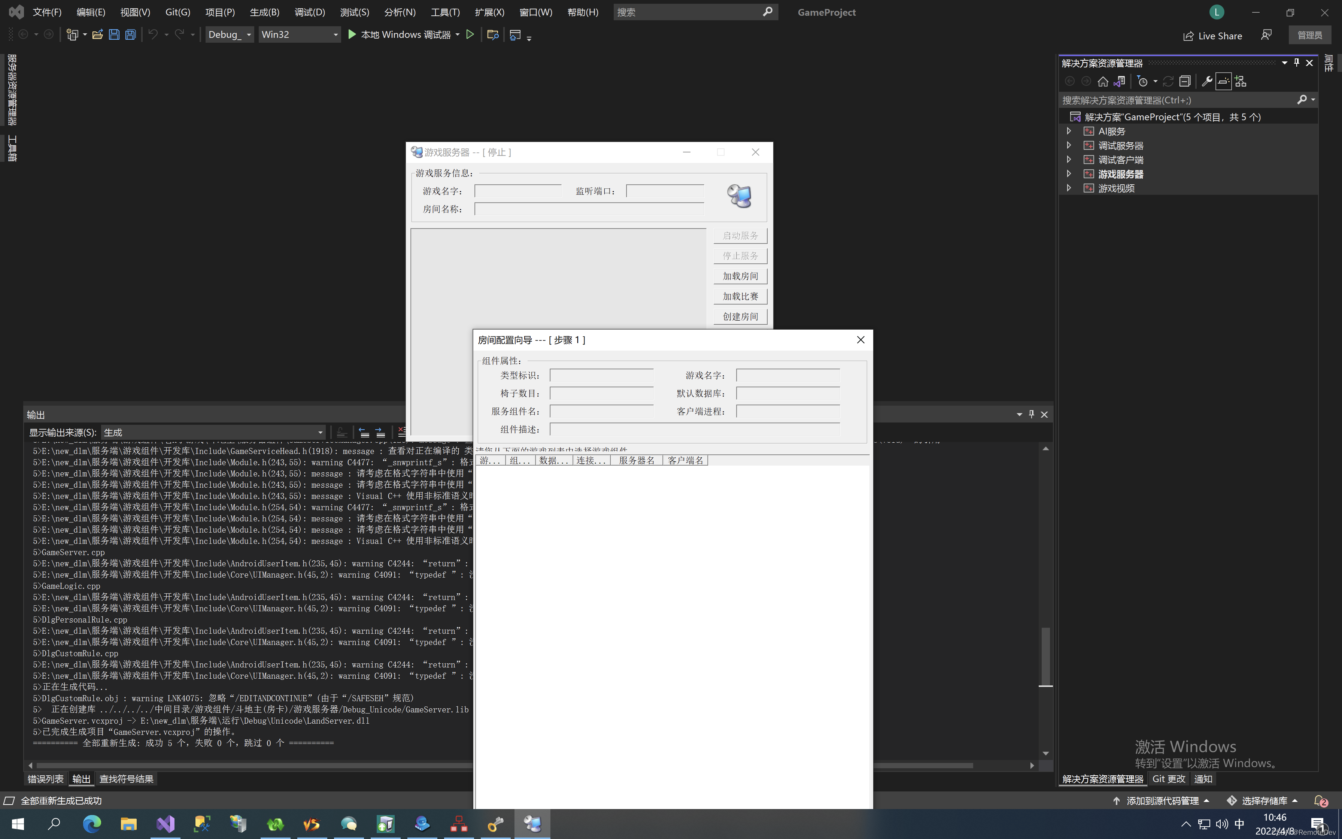Click the 加载比赛 button
1342x839 pixels.
(740, 296)
